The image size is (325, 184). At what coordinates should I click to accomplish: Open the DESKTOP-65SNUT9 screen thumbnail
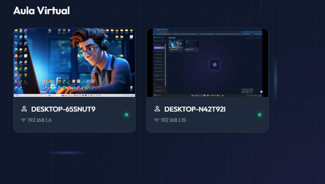pyautogui.click(x=74, y=63)
